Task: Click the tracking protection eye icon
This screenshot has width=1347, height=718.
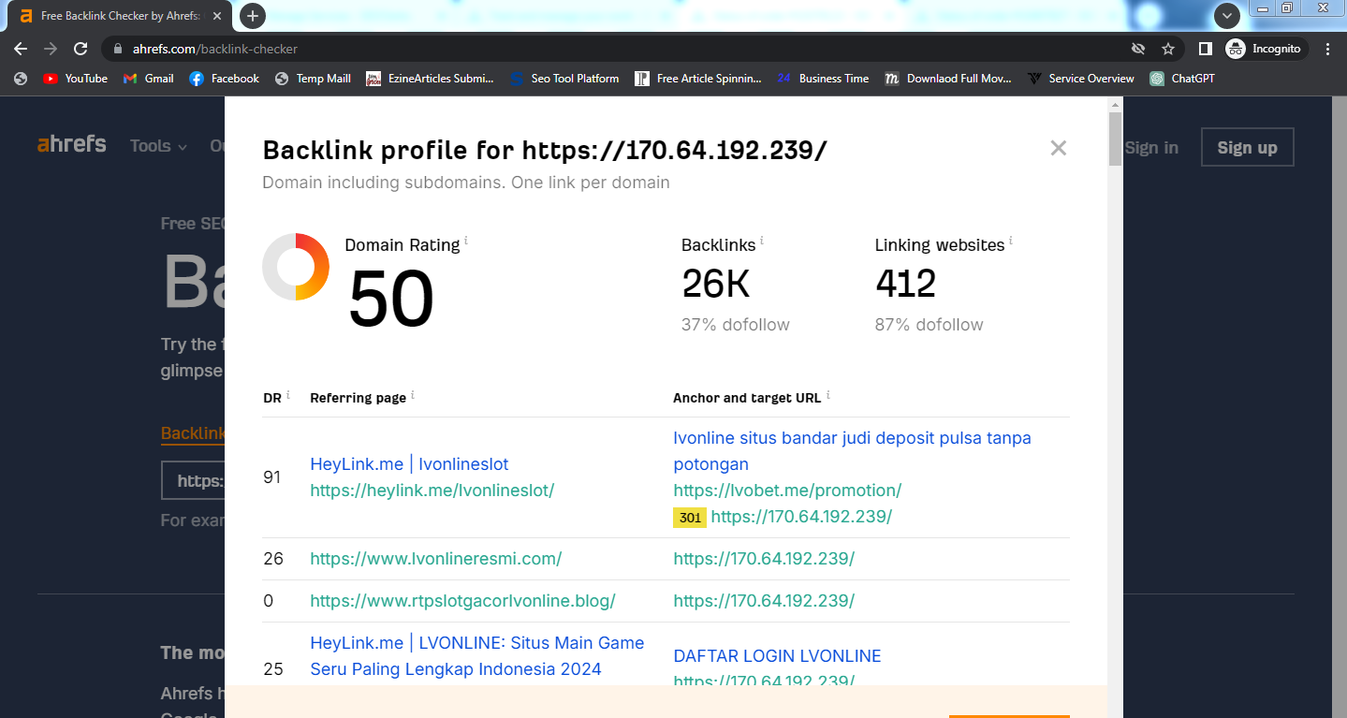Action: 1138,49
